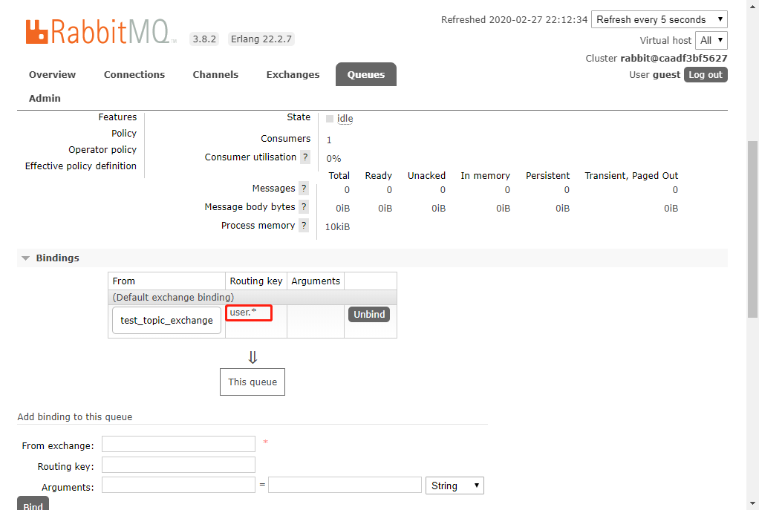Click the Routing key column header
The width and height of the screenshot is (759, 510).
point(256,281)
